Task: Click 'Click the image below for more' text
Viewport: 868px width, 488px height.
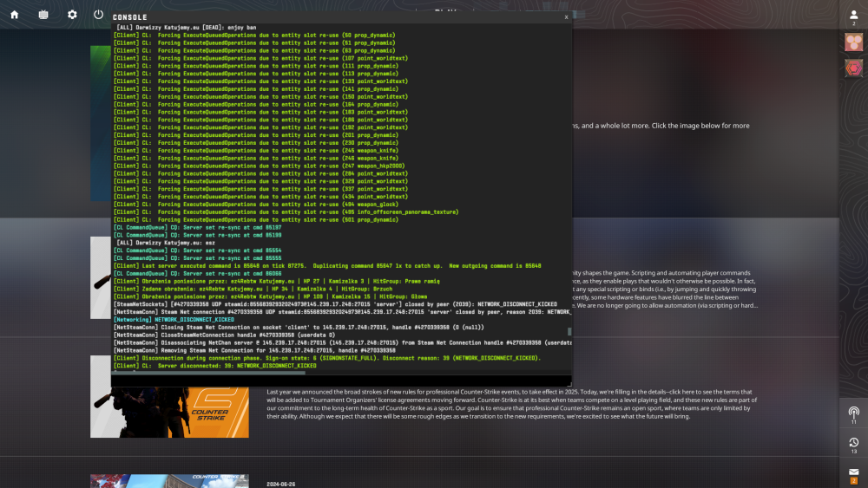Action: point(700,126)
